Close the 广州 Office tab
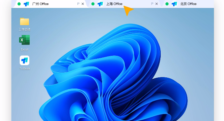The width and height of the screenshot is (224, 121). click(83, 4)
